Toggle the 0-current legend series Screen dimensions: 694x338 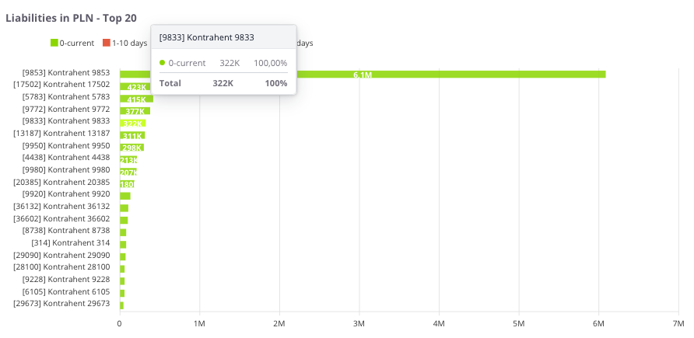(76, 44)
